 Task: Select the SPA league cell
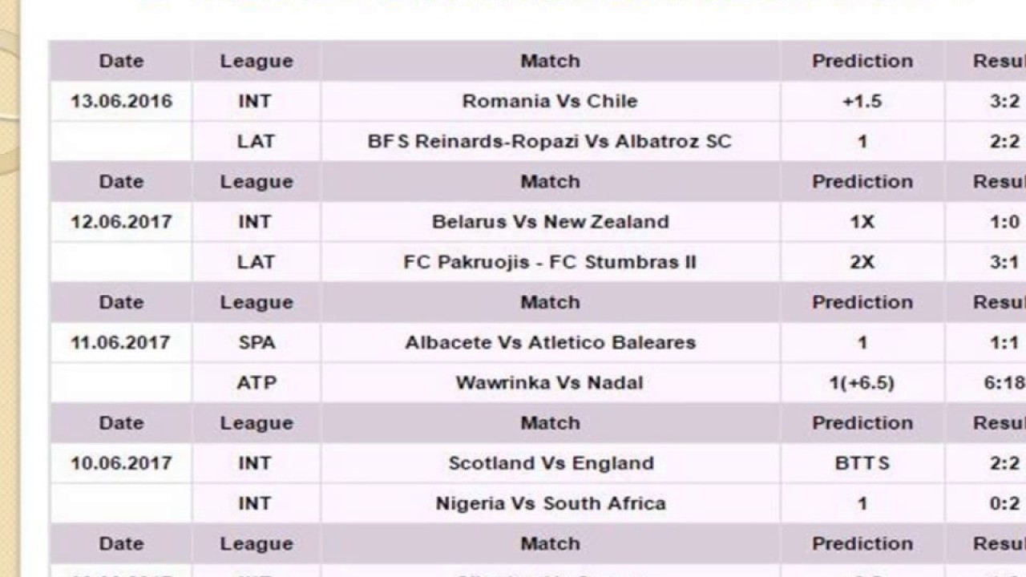pos(256,343)
